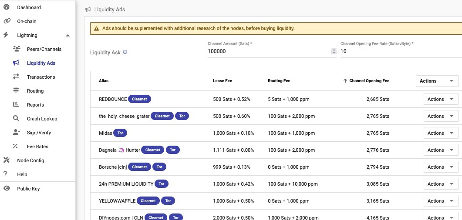Click the Node Config tools icon
This screenshot has width=462, height=220.
click(7, 160)
